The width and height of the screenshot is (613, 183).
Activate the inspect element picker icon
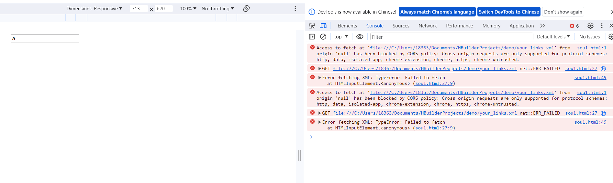click(312, 26)
